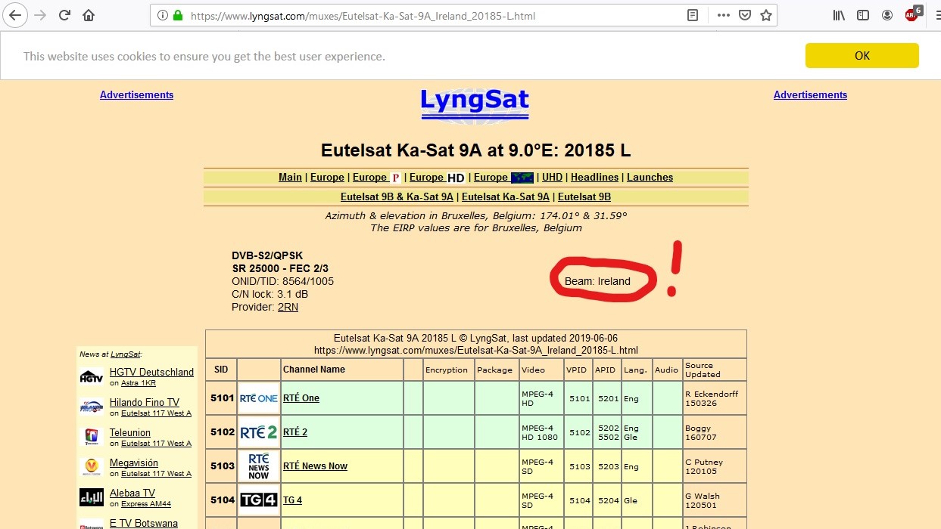Open the Eutelsat Ka-Sat 9A link
Viewport: 941px width, 529px height.
(506, 196)
